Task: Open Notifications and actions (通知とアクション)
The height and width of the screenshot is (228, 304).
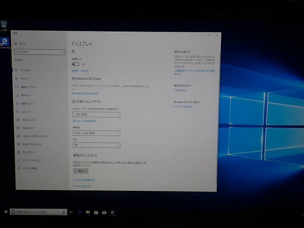Action: 26,87
